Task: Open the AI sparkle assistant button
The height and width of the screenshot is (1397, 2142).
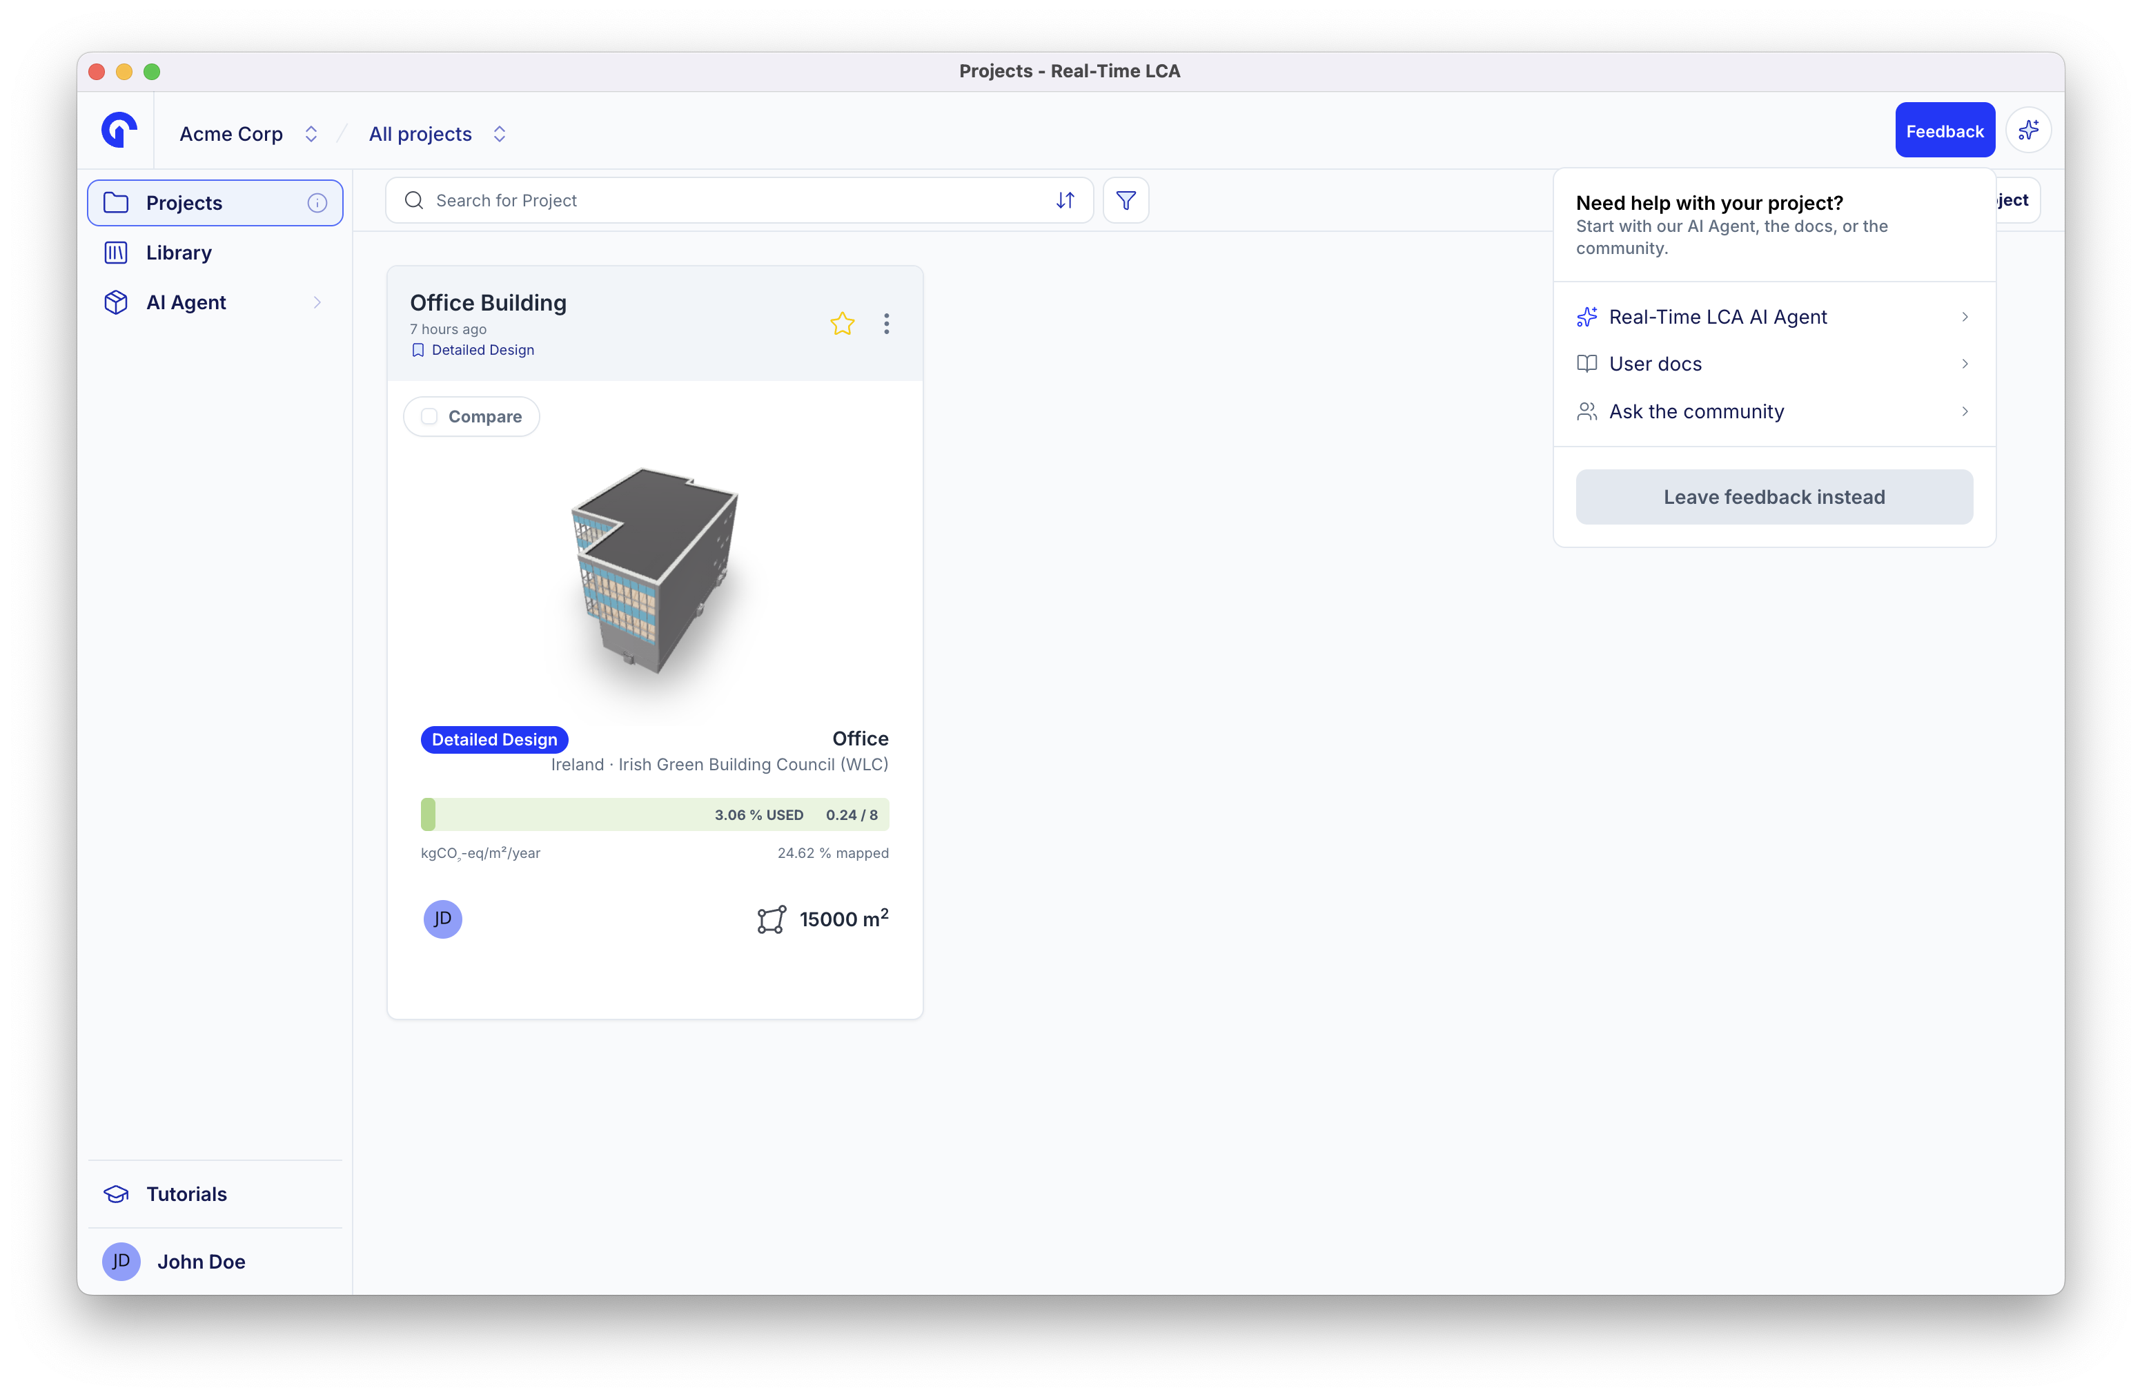Action: 2029,130
